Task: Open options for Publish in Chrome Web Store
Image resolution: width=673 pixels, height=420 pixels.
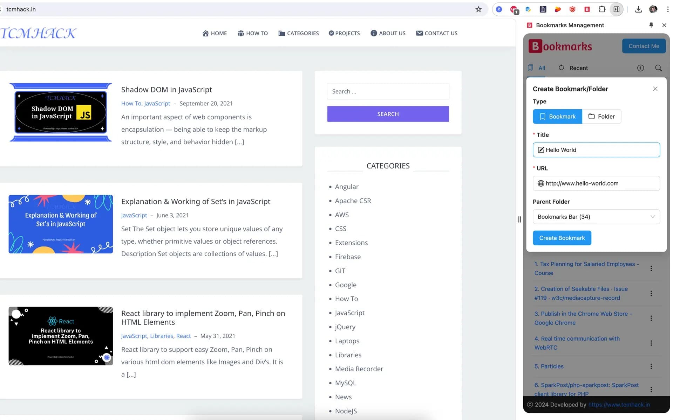Action: coord(651,318)
